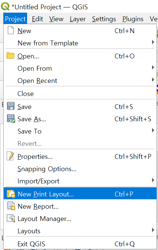Open the Edit menu
The image size is (158, 250).
point(37,19)
